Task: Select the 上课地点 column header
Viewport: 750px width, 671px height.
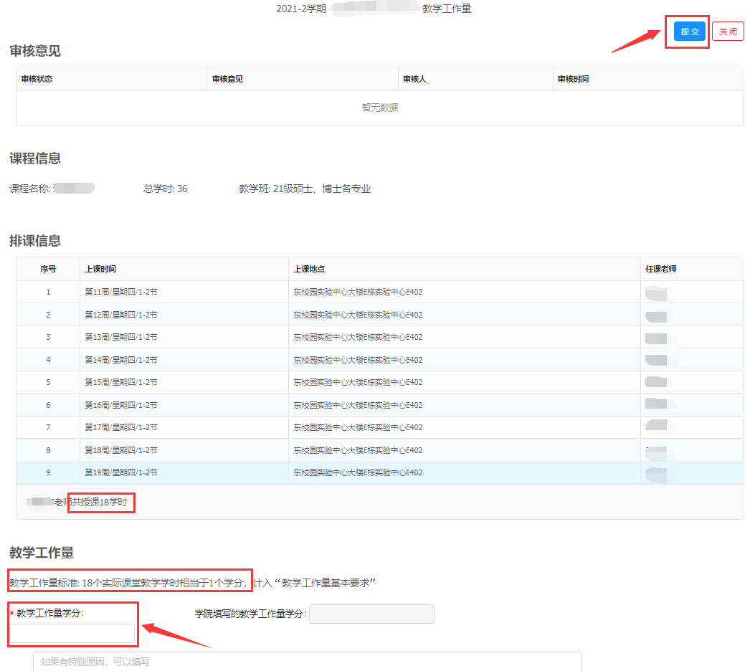Action: (309, 269)
